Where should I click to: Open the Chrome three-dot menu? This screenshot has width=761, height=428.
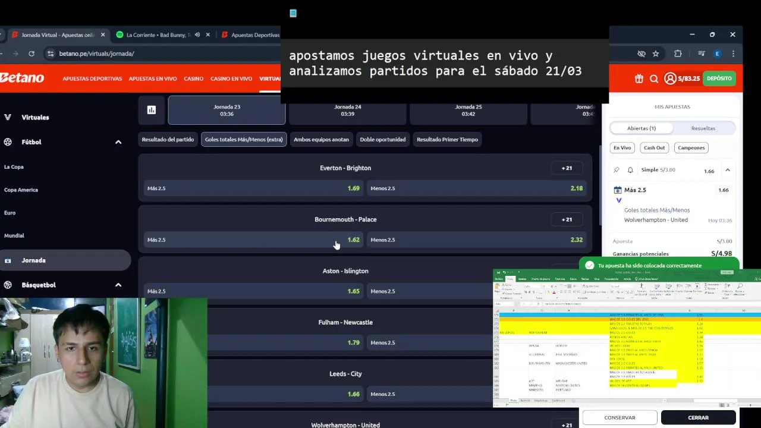coord(734,53)
